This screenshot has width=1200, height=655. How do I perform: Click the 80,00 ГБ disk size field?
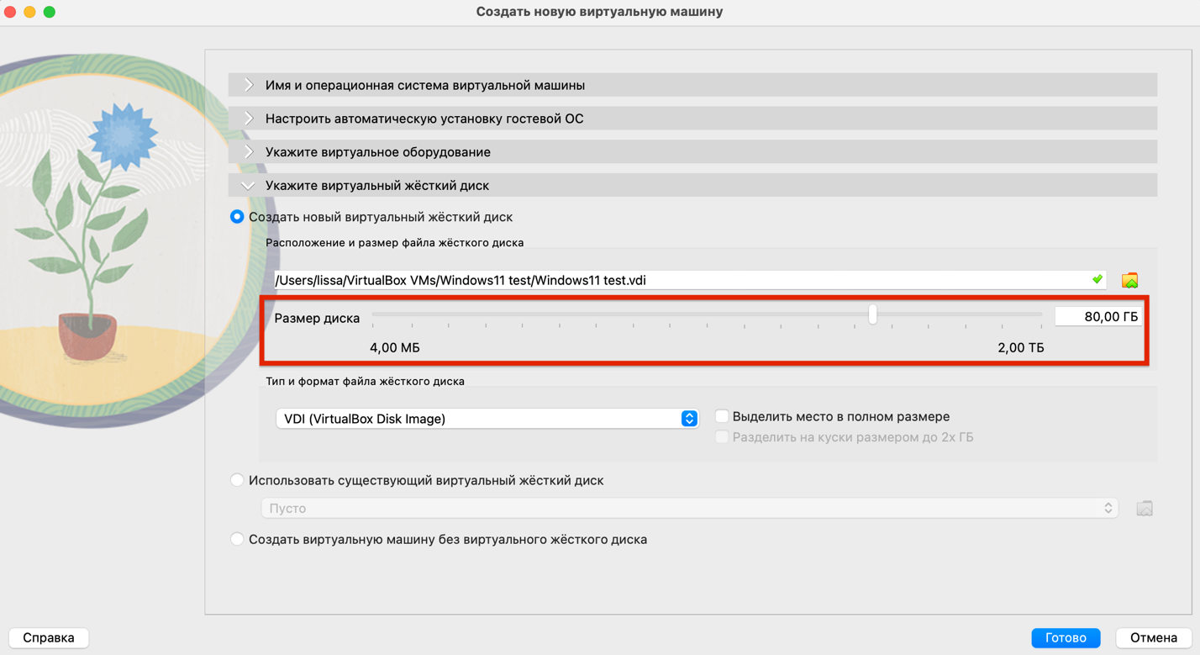point(1097,317)
